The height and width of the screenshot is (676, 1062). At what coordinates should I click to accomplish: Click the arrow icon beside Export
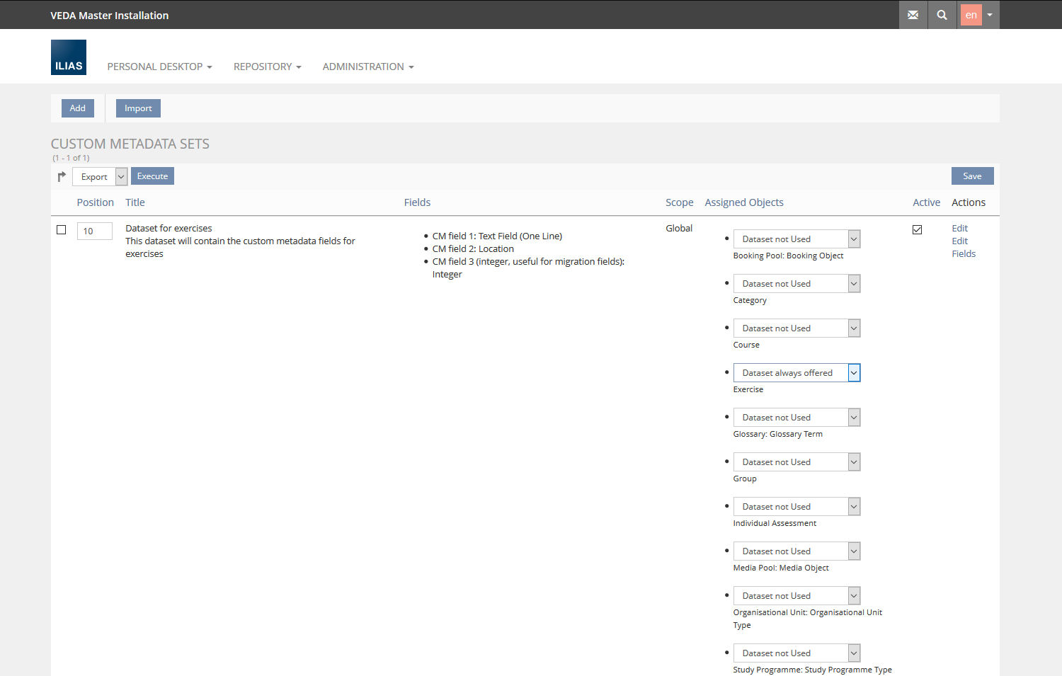[x=62, y=176]
